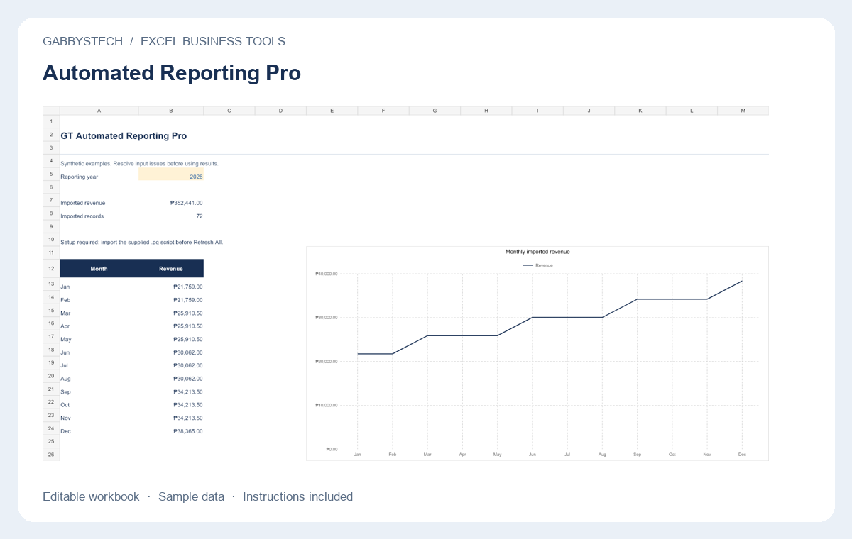This screenshot has width=852, height=539.
Task: Select column D header
Action: pyautogui.click(x=280, y=111)
